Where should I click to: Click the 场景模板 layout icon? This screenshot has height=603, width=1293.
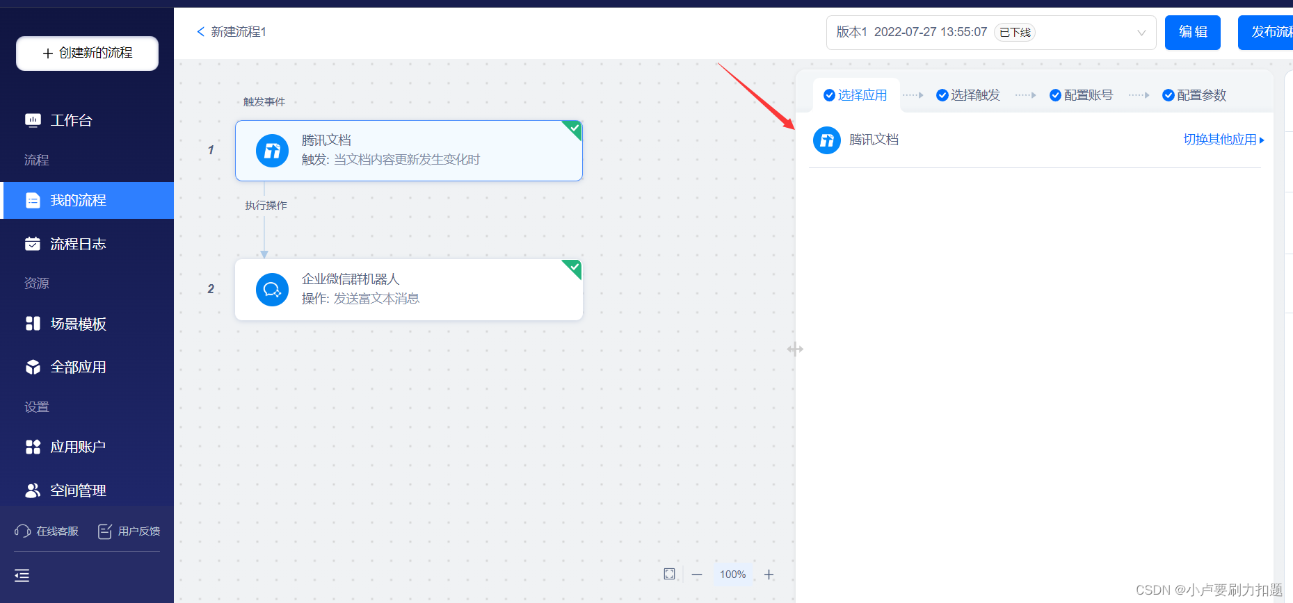(33, 324)
